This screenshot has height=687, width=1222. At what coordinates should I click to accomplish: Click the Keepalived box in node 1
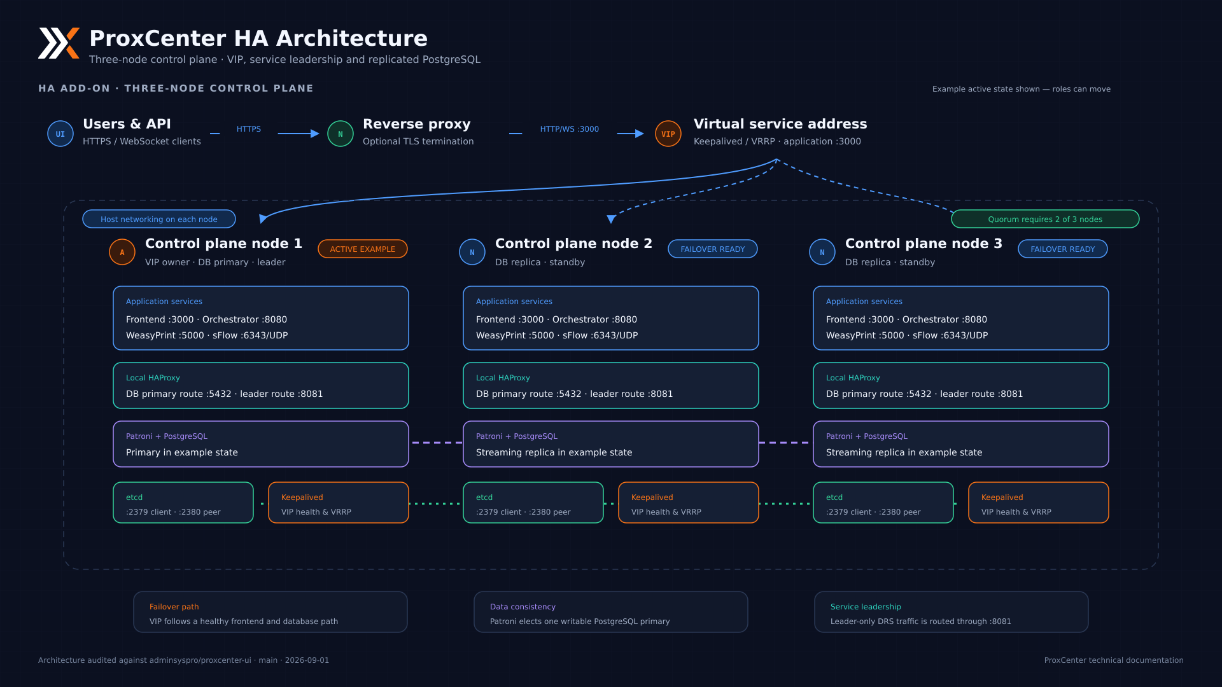[339, 503]
